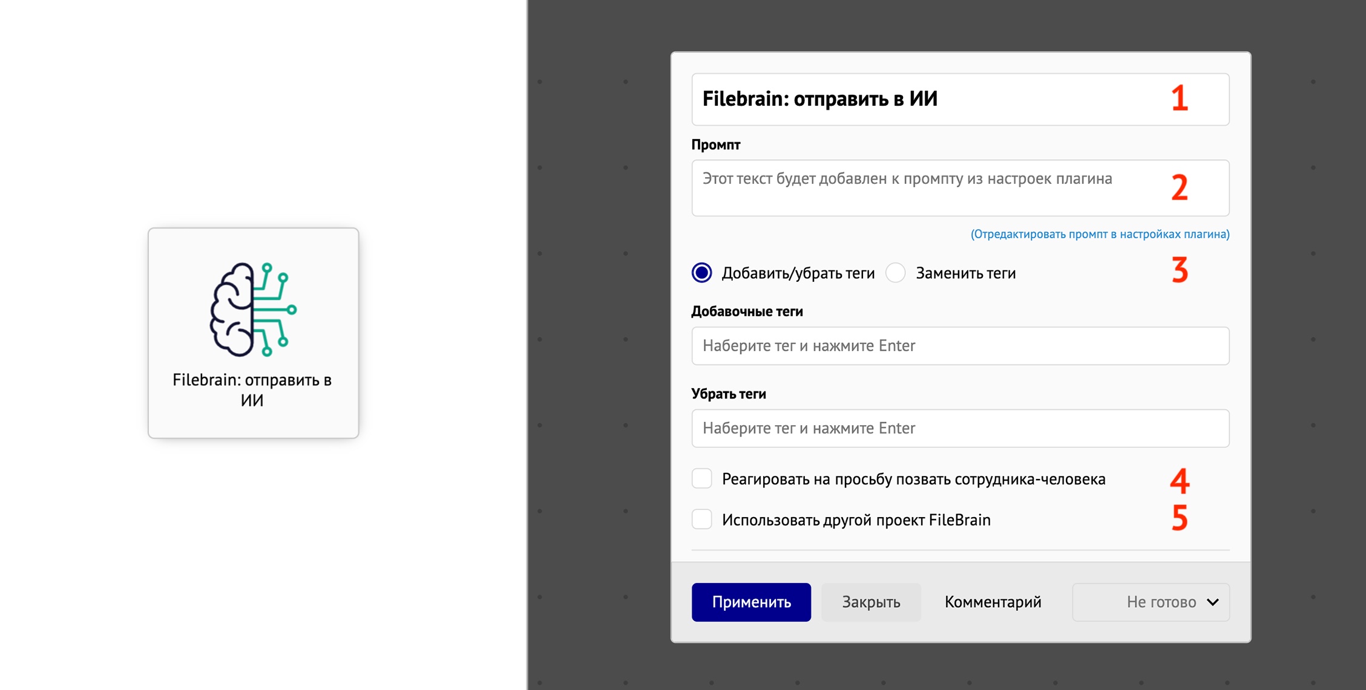This screenshot has height=690, width=1366.
Task: Focus the Убрать теги input field
Action: (960, 428)
